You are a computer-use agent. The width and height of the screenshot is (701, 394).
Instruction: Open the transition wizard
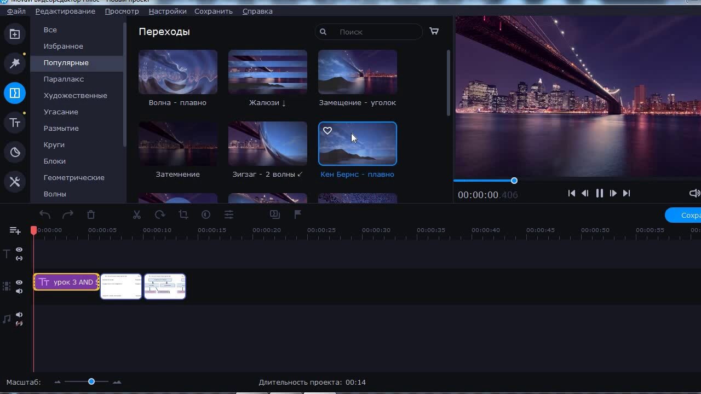[x=275, y=215]
